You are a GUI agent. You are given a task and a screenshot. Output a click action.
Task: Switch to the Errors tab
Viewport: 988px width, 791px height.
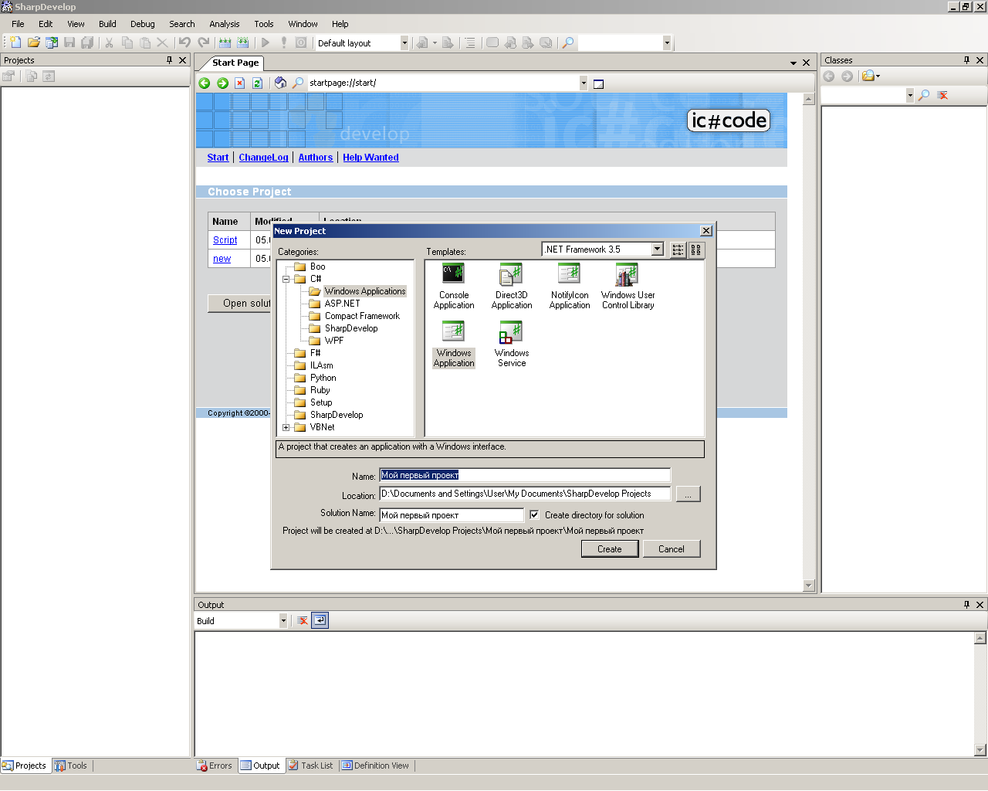click(215, 766)
